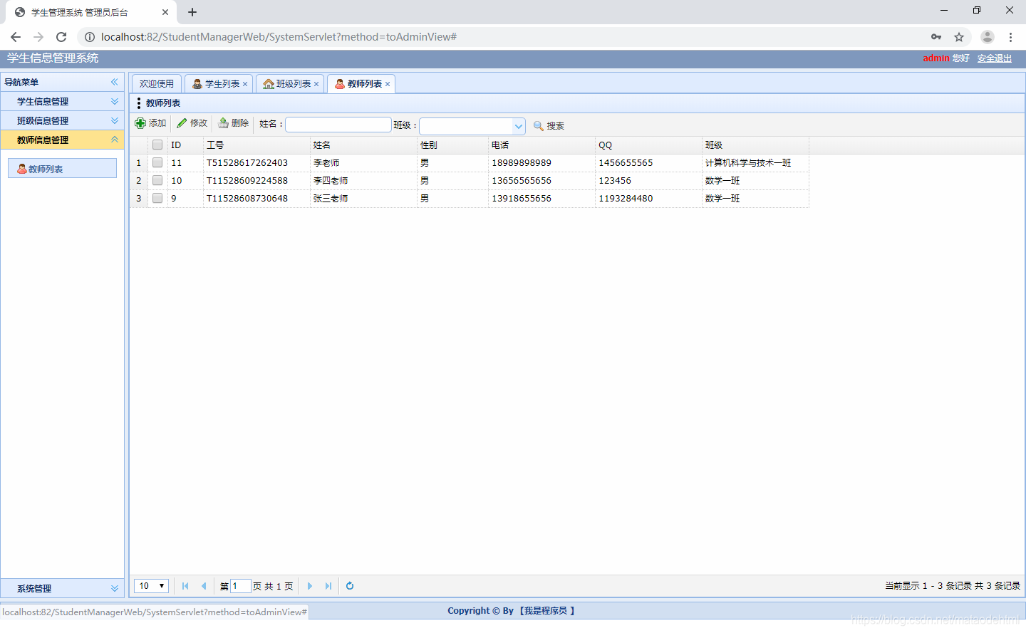Screen dimensions: 1026x633
Task: Open page size selector showing 10
Action: pos(151,586)
